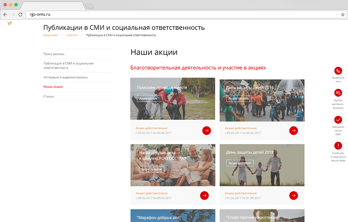Click 'День защиты детей 2016' card image

(x=262, y=100)
